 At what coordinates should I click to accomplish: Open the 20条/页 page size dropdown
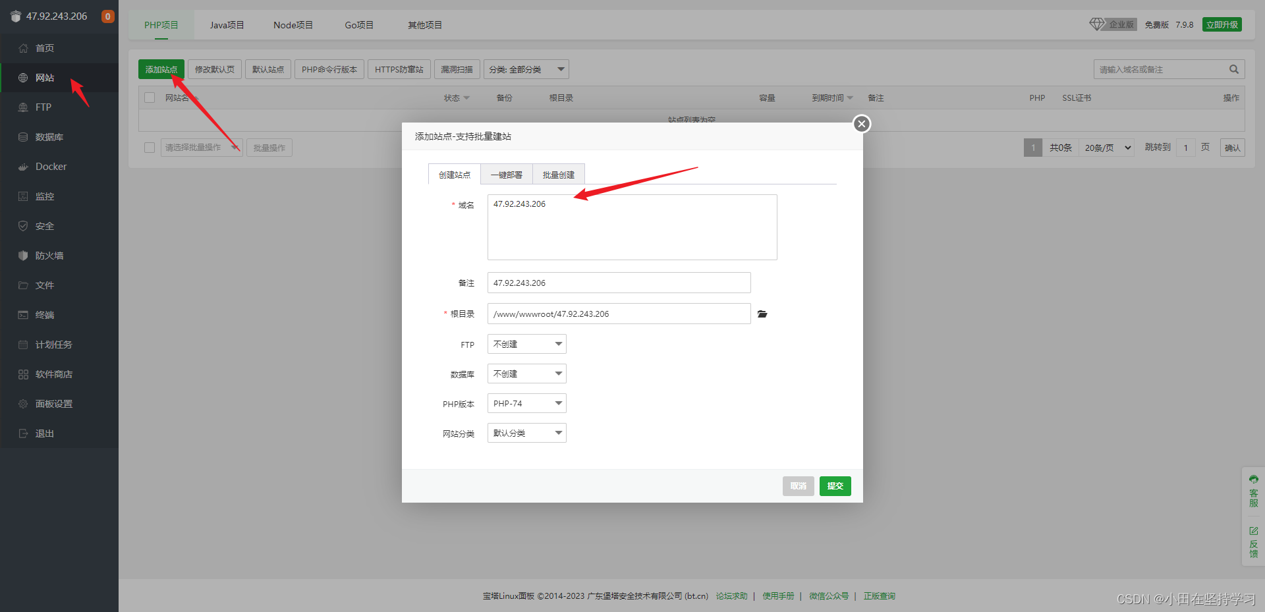[x=1108, y=148]
